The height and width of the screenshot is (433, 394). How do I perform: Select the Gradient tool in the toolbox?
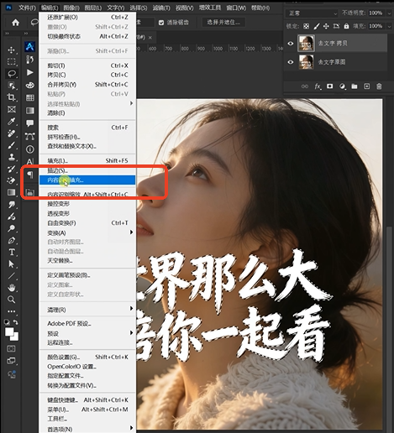click(11, 192)
